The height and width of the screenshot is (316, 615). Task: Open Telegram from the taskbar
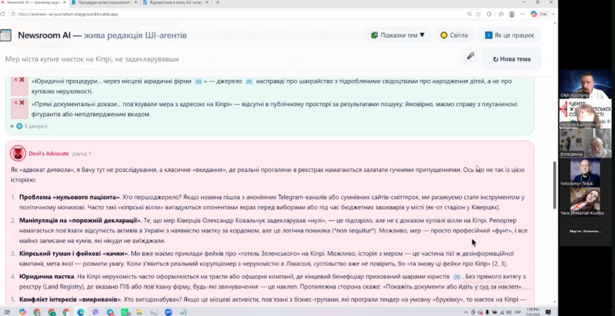pyautogui.click(x=111, y=312)
